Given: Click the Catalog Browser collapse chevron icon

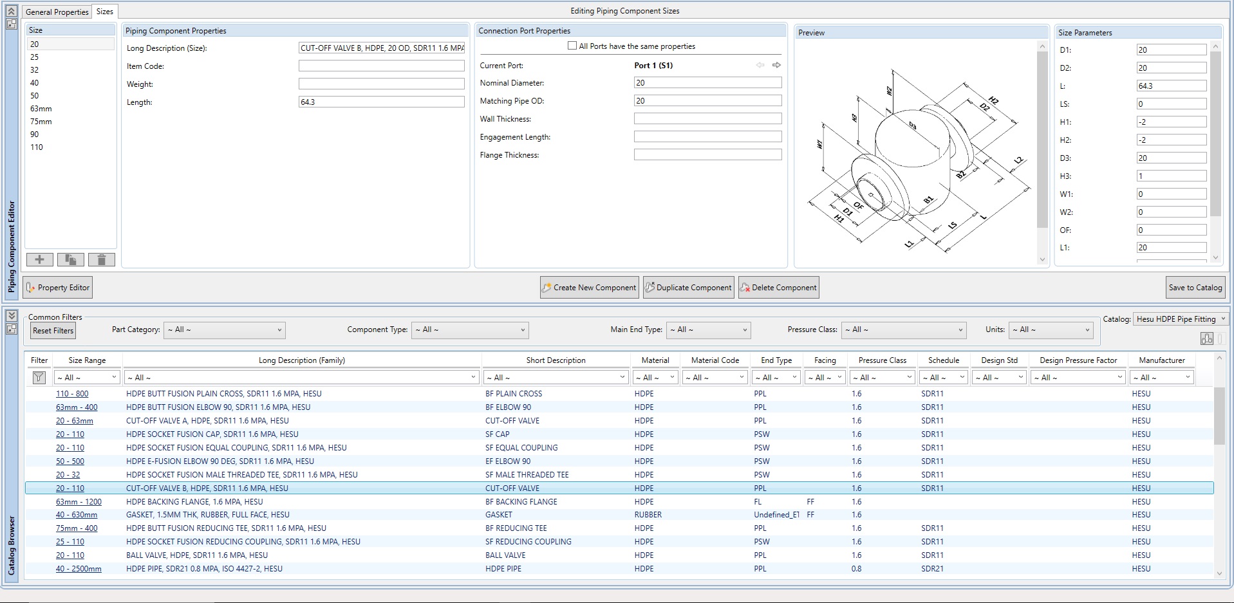Looking at the screenshot, I should [x=11, y=315].
